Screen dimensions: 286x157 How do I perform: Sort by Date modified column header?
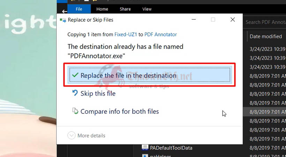tap(266, 36)
